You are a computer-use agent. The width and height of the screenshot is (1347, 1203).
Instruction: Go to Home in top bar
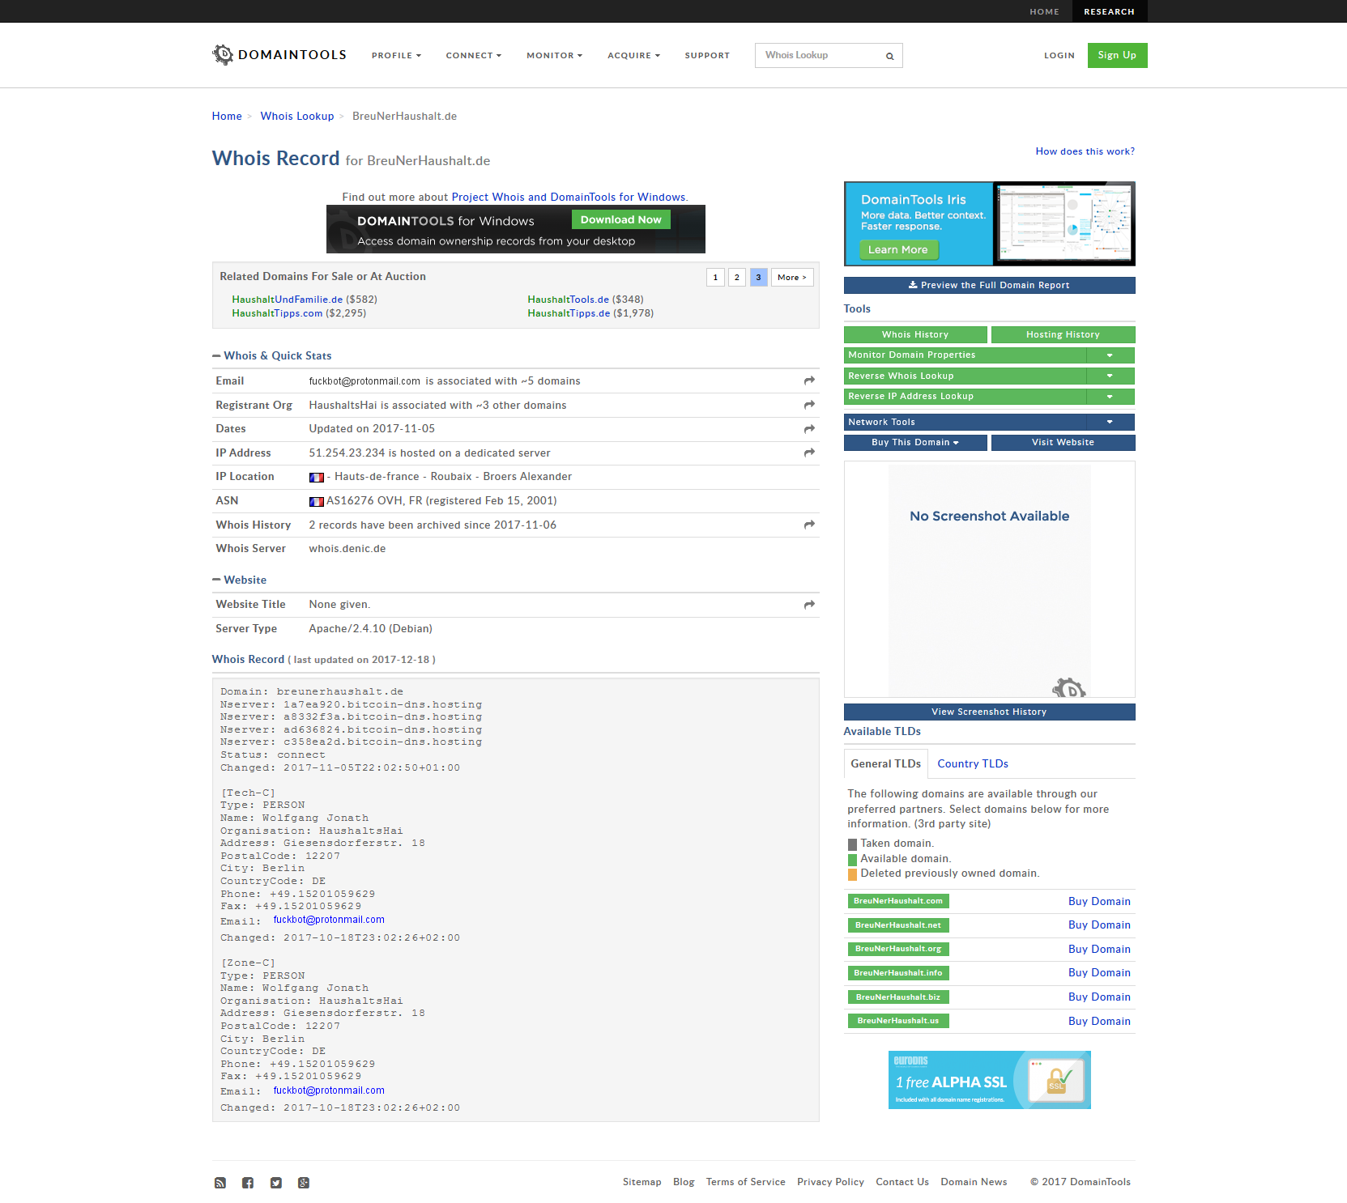tap(1044, 11)
